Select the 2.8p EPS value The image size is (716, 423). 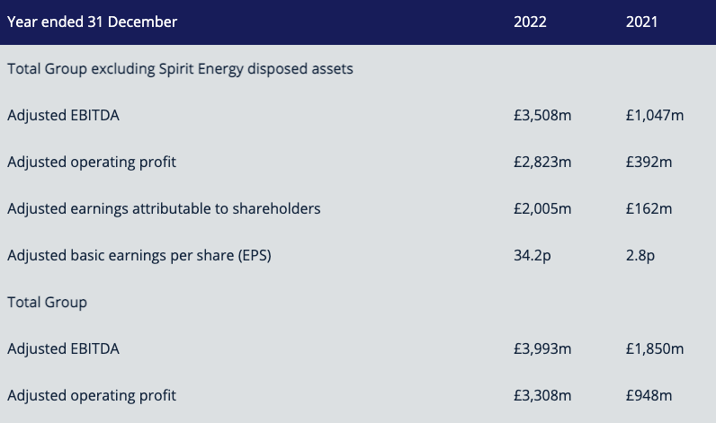click(640, 256)
